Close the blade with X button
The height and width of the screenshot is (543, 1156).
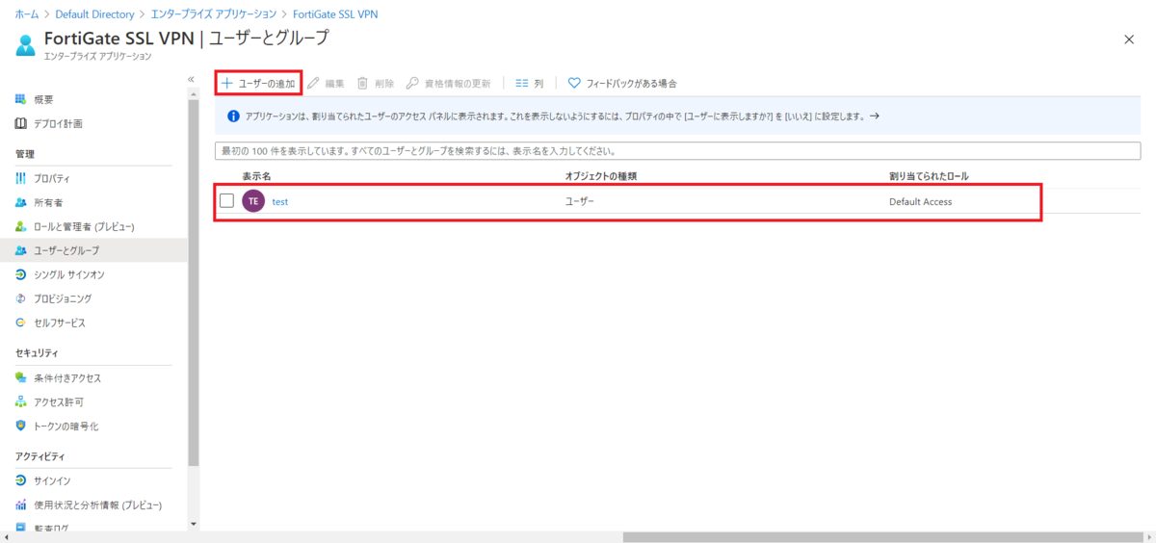coord(1129,39)
